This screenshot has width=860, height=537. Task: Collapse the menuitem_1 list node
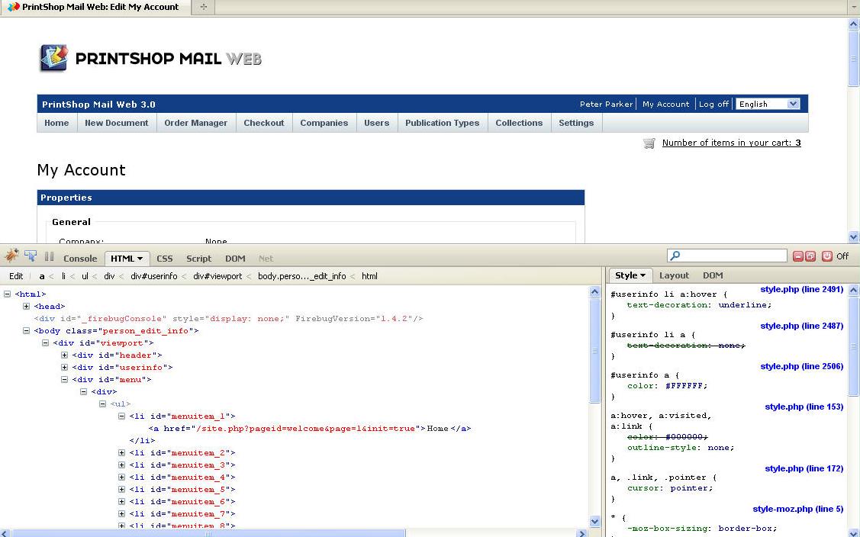pos(122,416)
